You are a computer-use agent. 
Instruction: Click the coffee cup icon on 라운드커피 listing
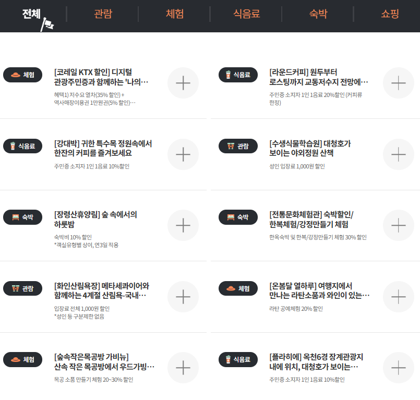coord(229,74)
